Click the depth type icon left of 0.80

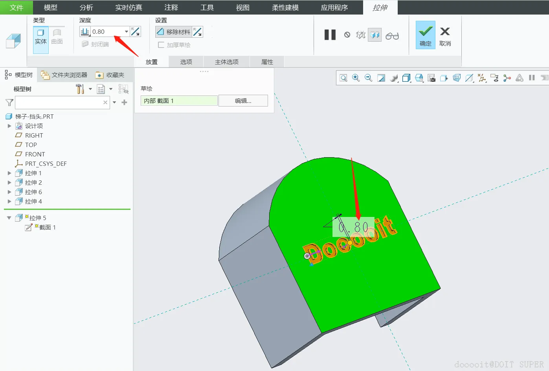click(x=85, y=32)
